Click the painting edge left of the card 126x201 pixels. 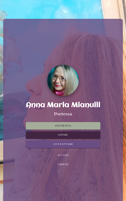click(2, 77)
